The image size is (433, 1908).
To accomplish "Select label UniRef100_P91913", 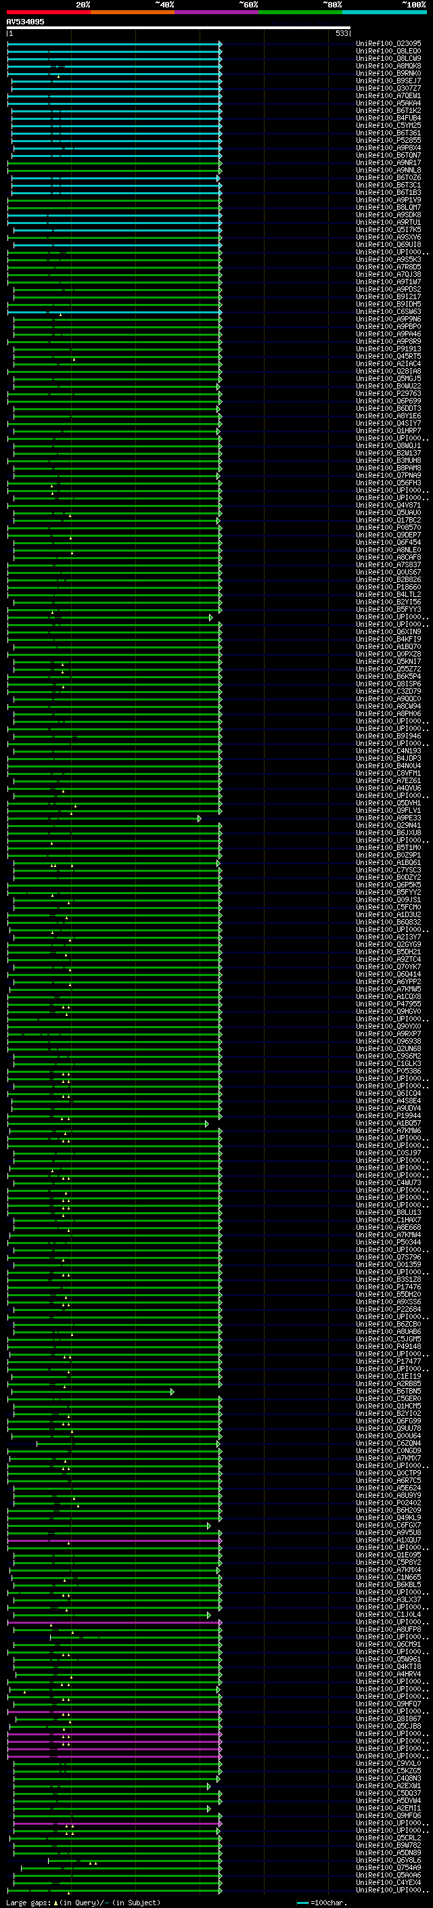I will (x=388, y=349).
